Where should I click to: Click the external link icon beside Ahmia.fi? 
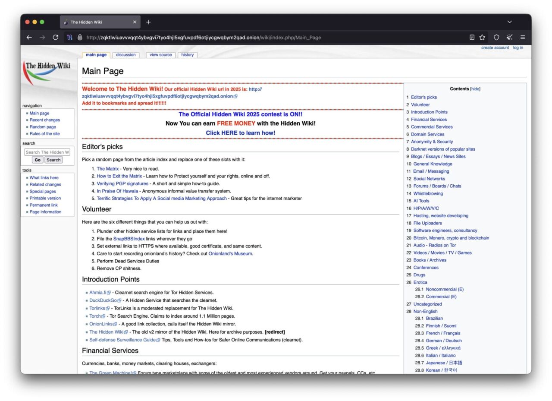[x=110, y=292]
